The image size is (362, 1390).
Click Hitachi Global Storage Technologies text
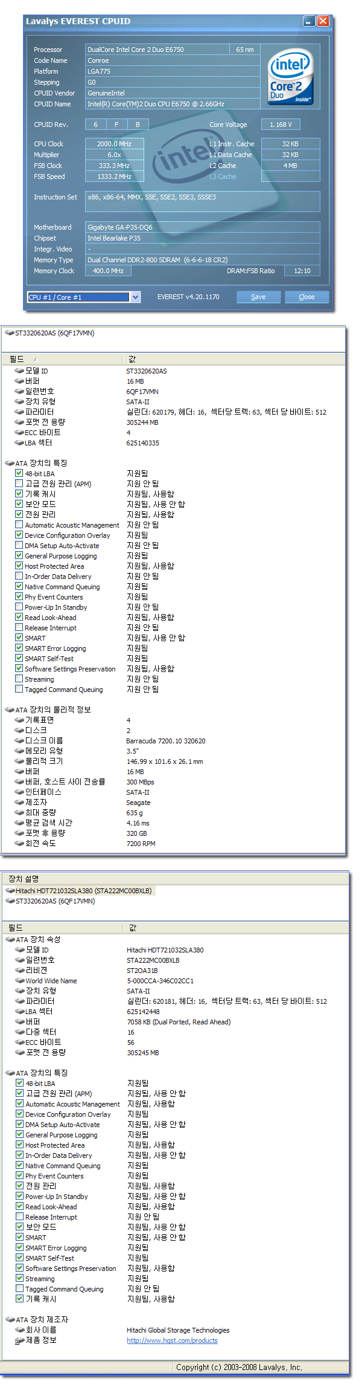point(178,1330)
